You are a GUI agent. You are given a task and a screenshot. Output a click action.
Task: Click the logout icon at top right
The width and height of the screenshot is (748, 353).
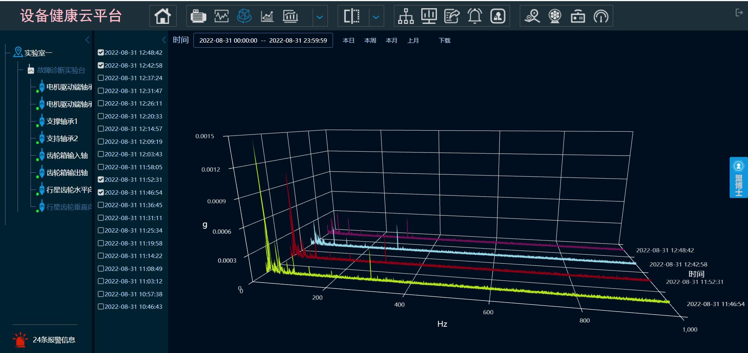(x=739, y=13)
